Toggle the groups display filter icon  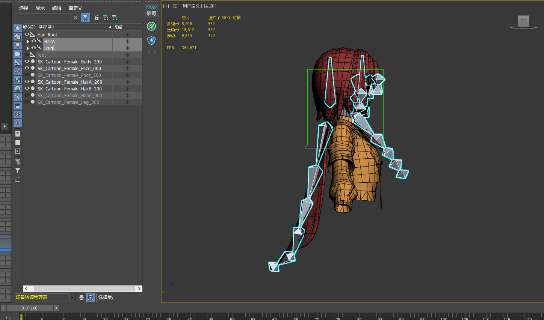pos(18,80)
